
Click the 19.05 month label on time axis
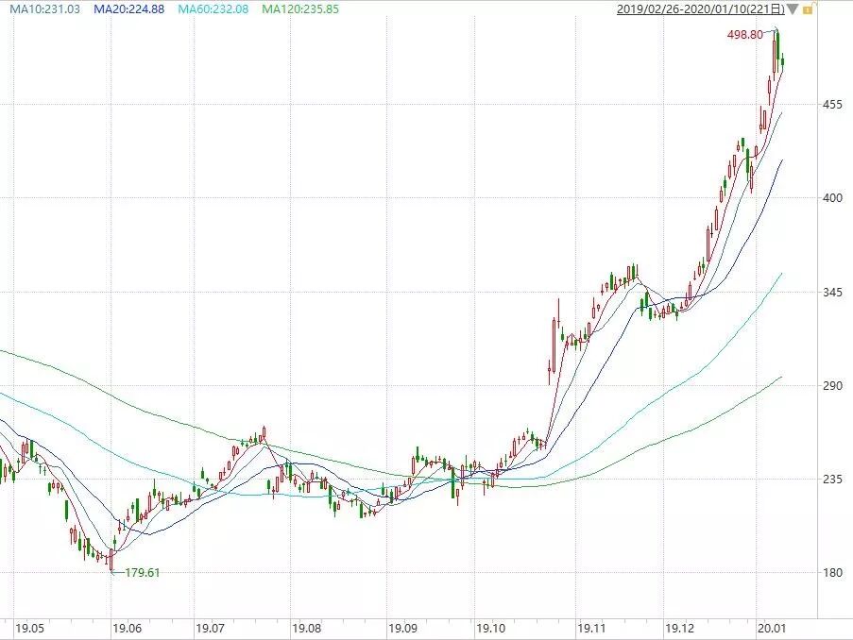click(30, 629)
